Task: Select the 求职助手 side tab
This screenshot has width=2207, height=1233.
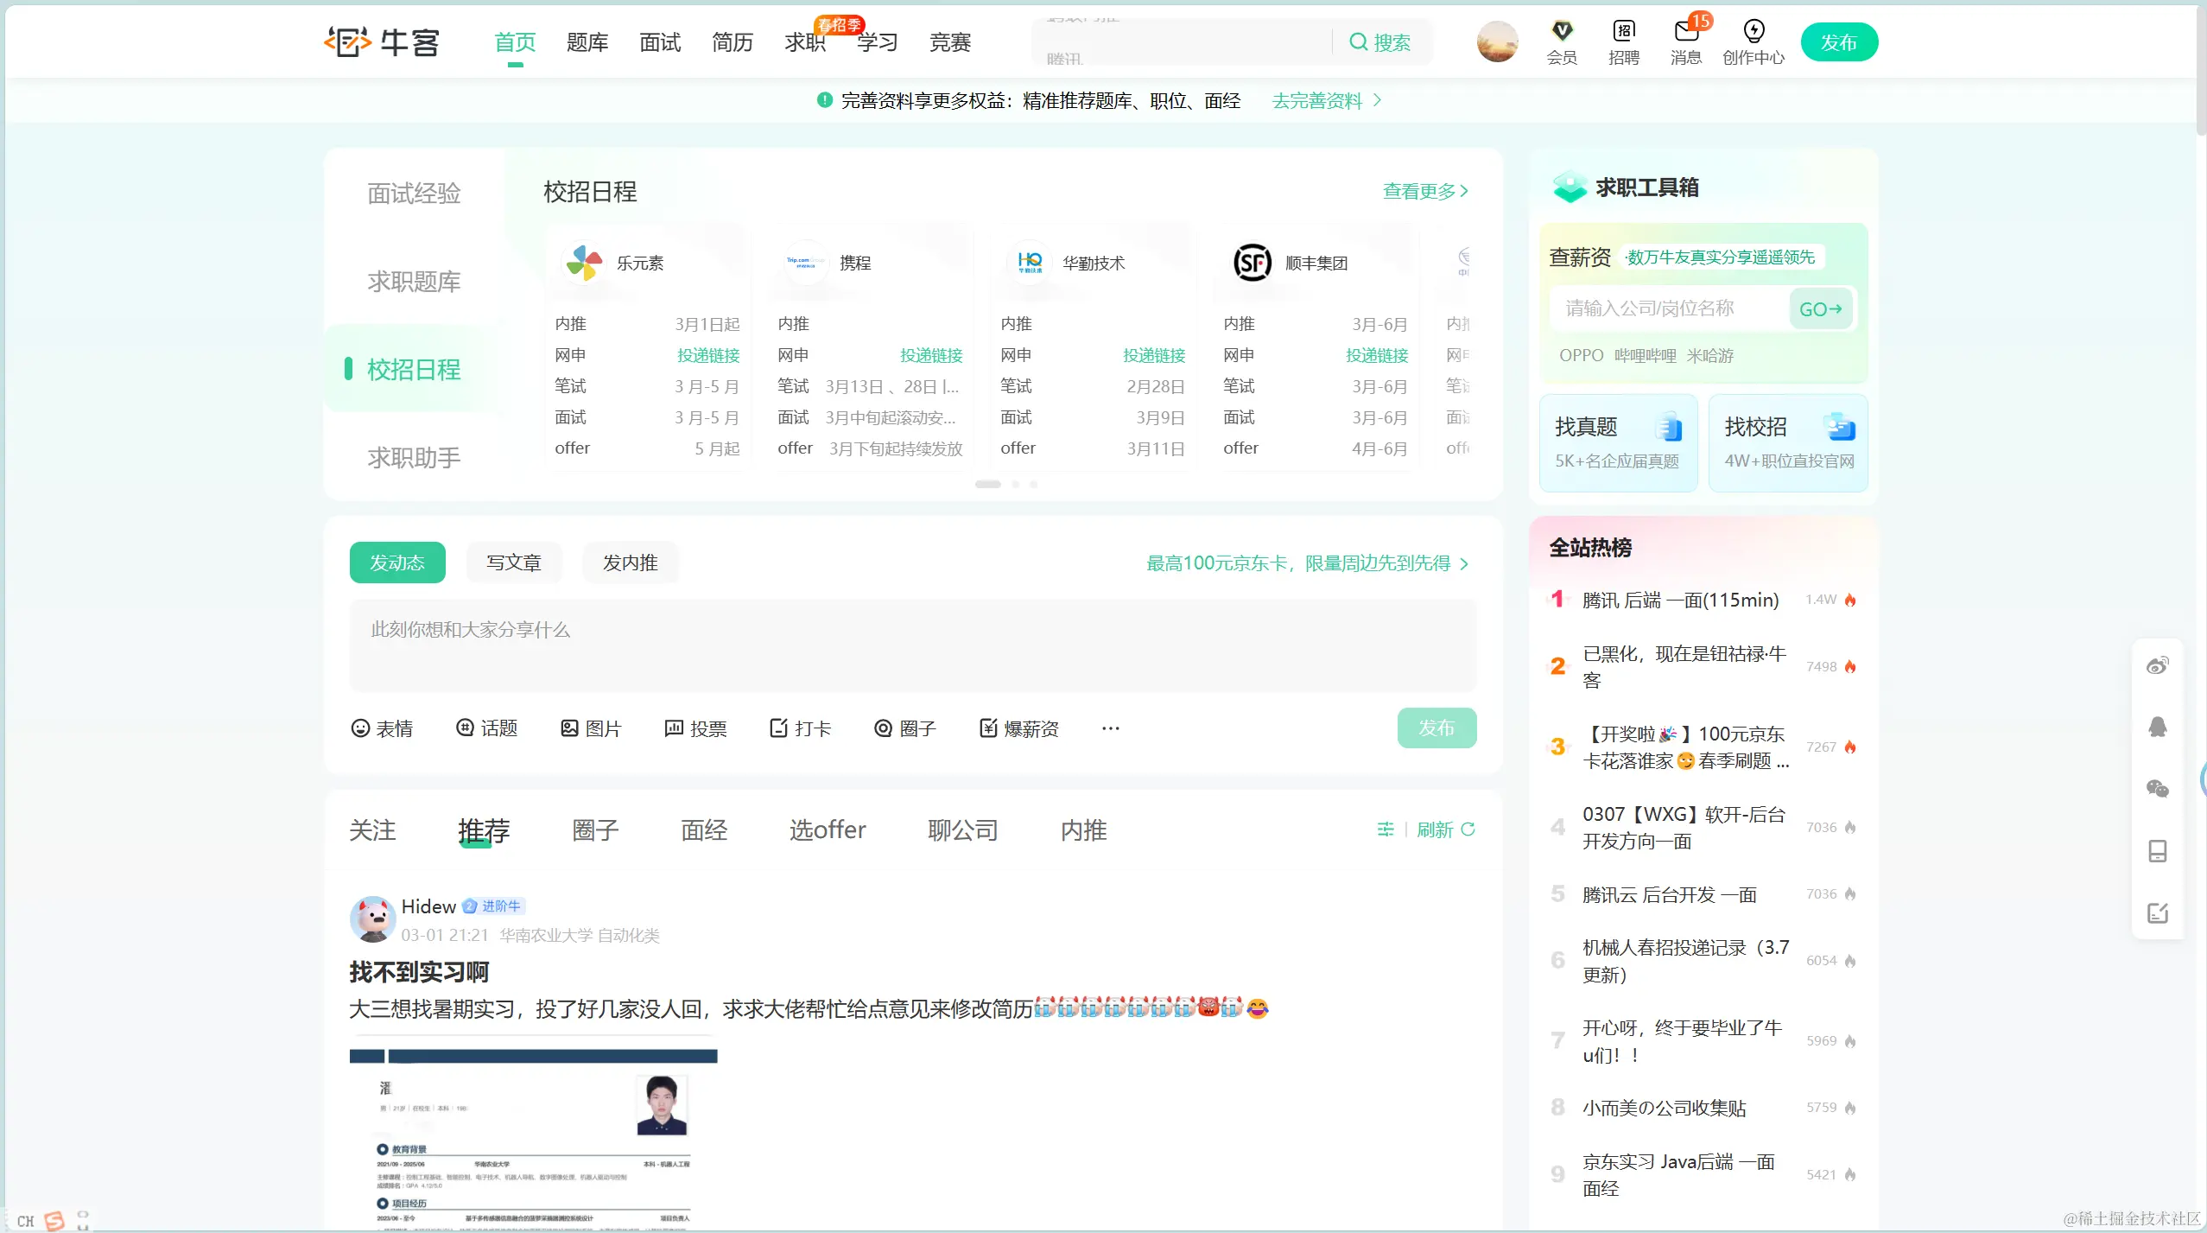Action: pyautogui.click(x=414, y=458)
